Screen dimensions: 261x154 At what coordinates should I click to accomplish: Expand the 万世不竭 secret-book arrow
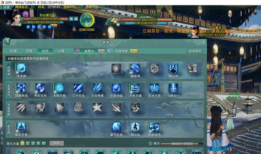point(131,92)
